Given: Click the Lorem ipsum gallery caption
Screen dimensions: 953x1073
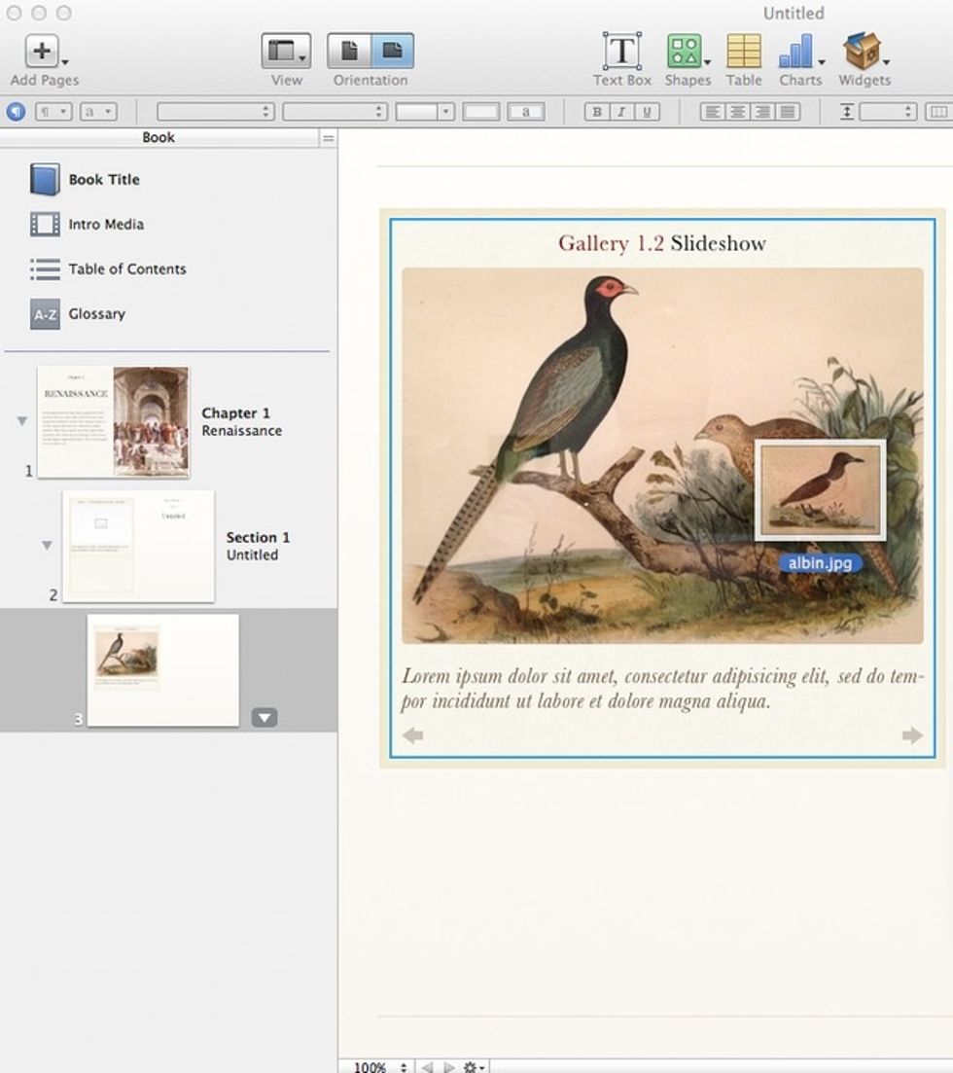Looking at the screenshot, I should coord(662,689).
